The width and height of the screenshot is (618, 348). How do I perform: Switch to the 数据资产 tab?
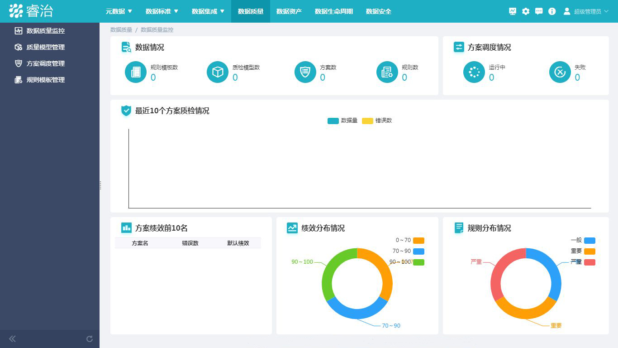click(289, 11)
